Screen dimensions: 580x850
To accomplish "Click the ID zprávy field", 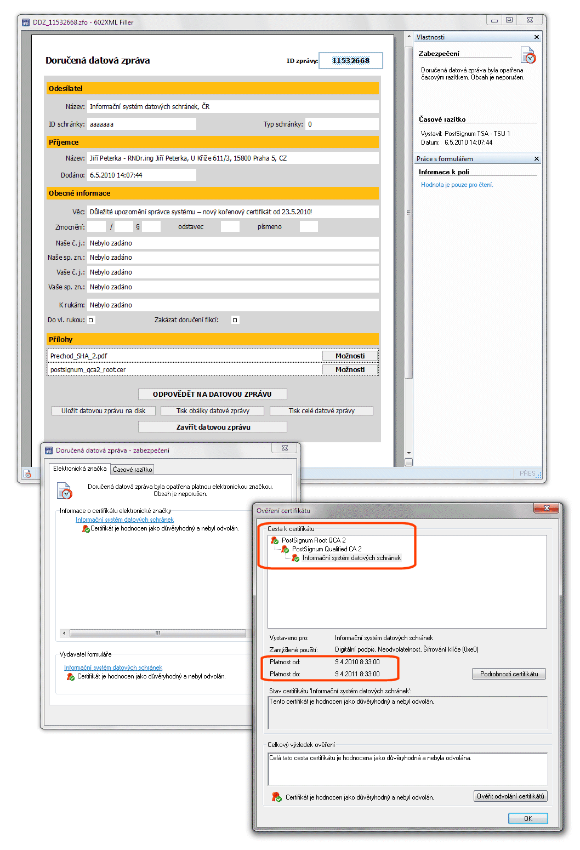I will pyautogui.click(x=351, y=61).
